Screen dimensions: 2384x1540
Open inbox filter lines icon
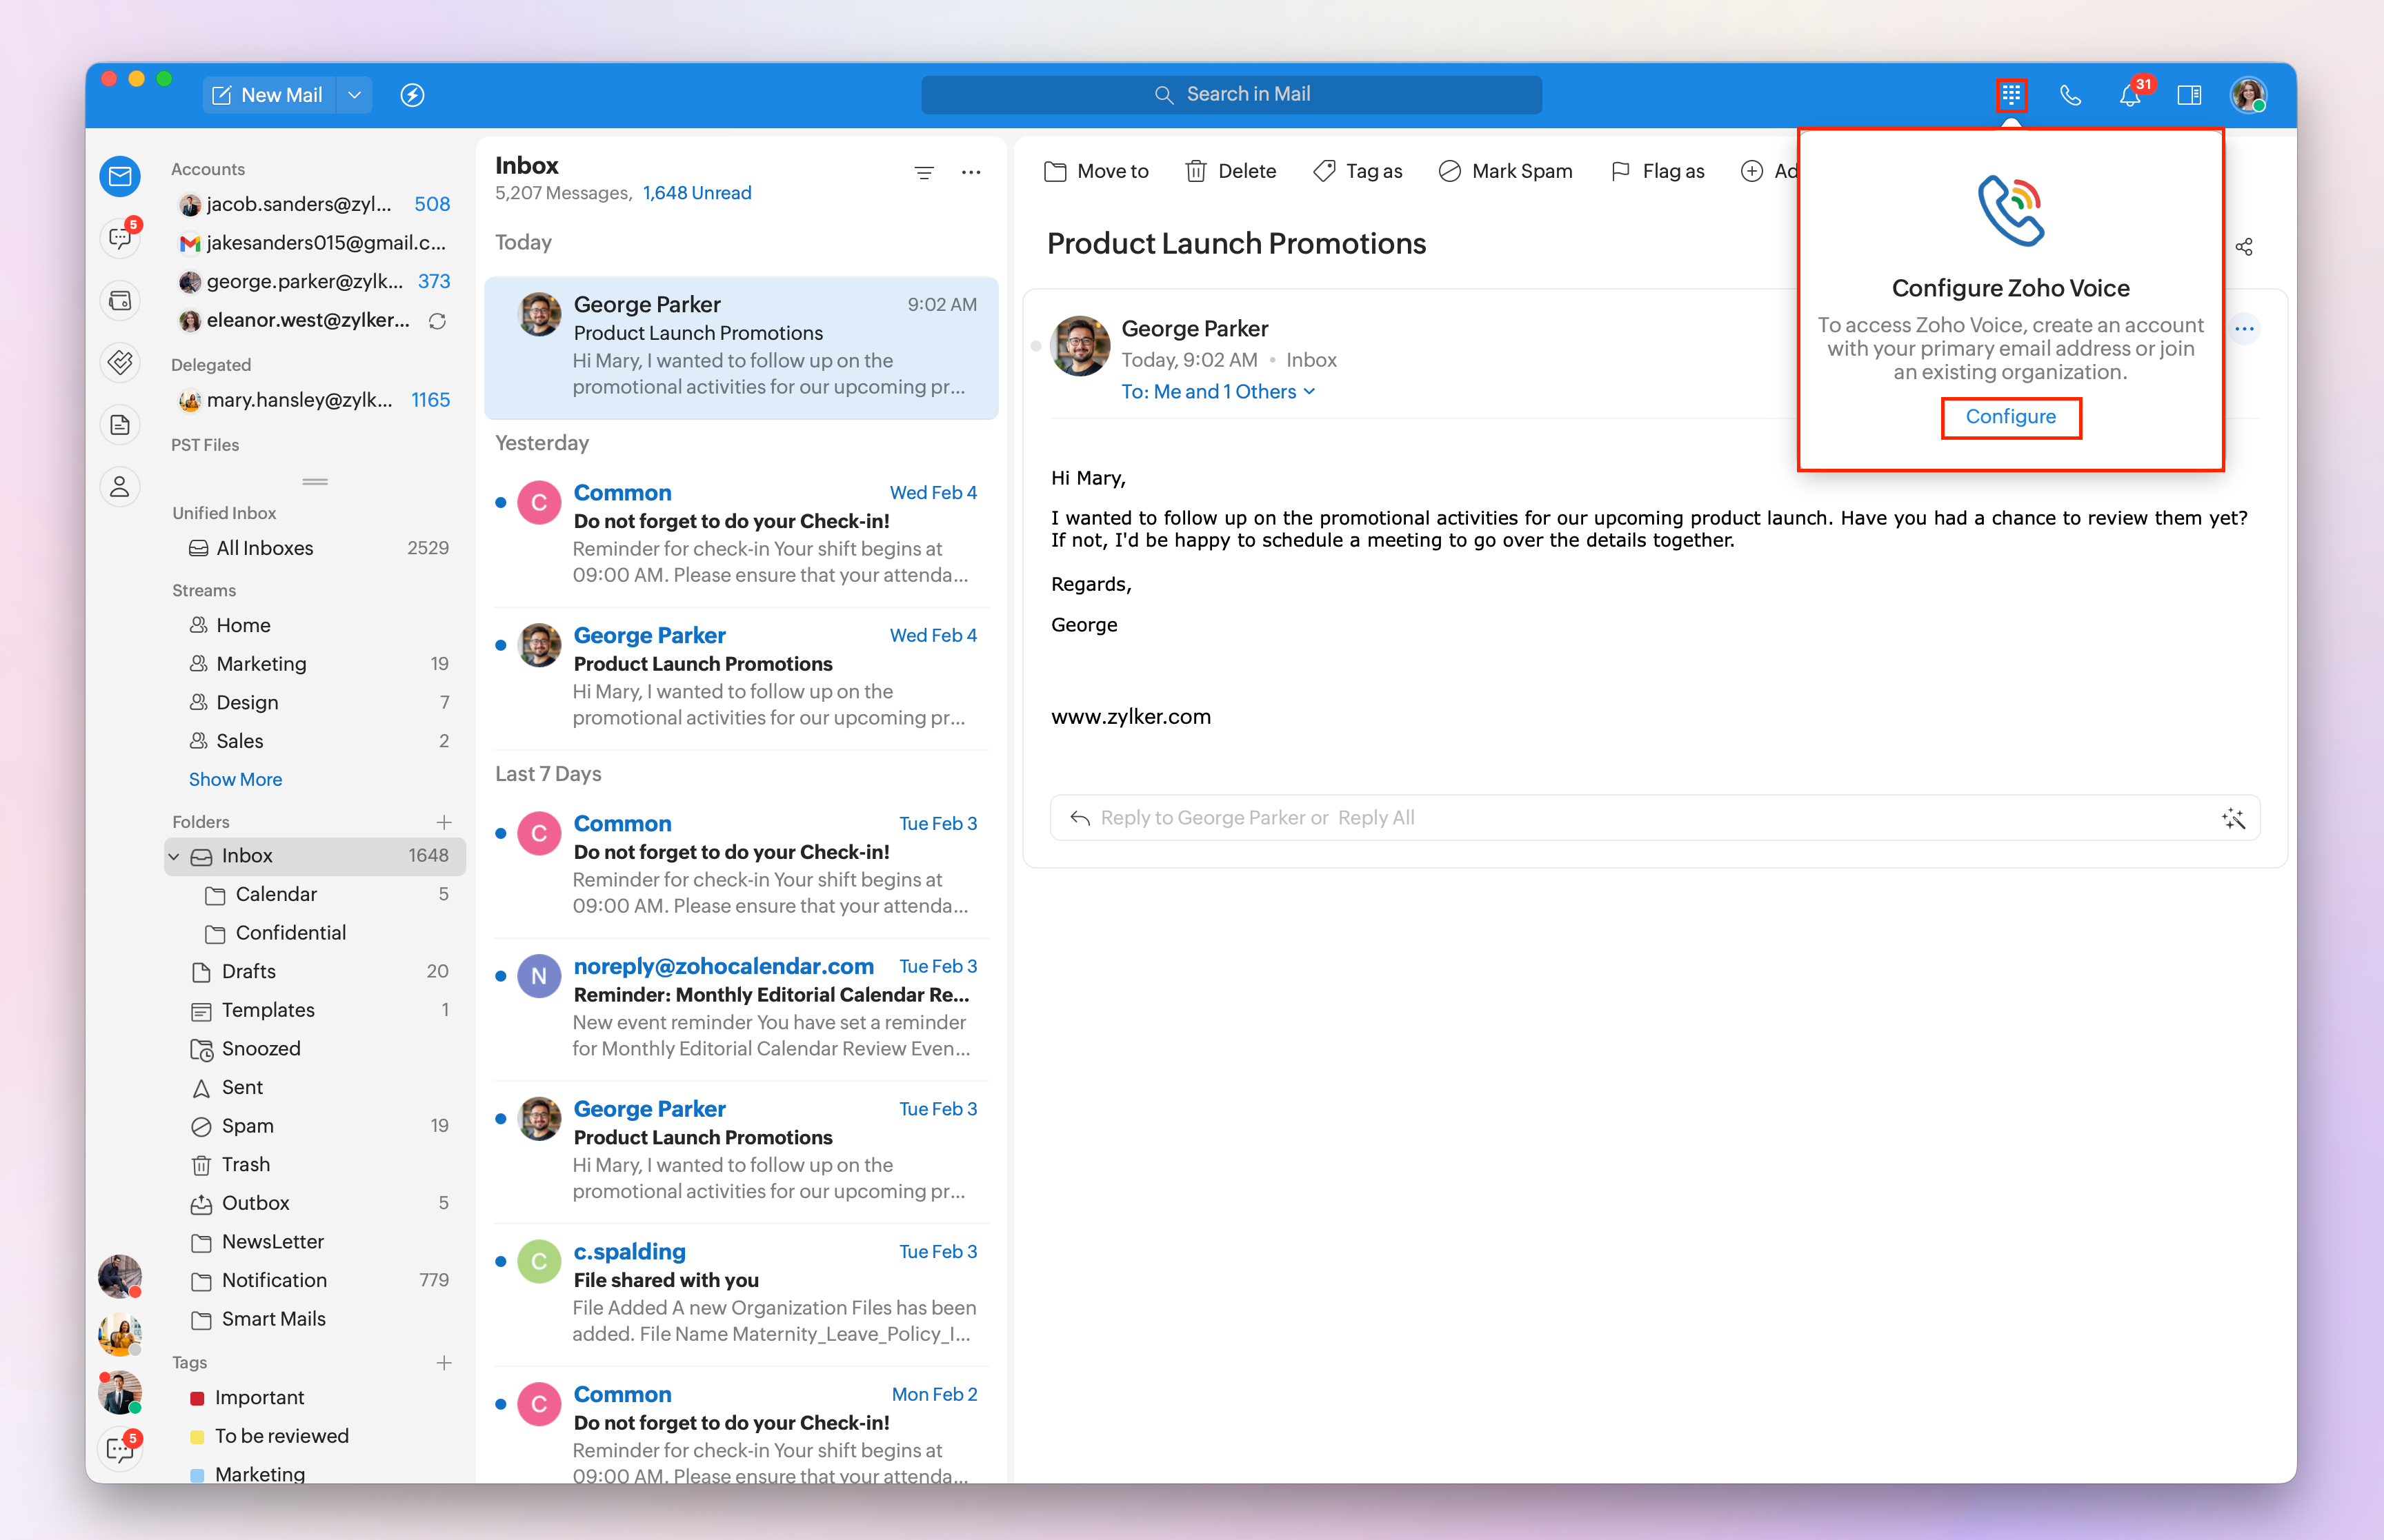click(x=924, y=173)
